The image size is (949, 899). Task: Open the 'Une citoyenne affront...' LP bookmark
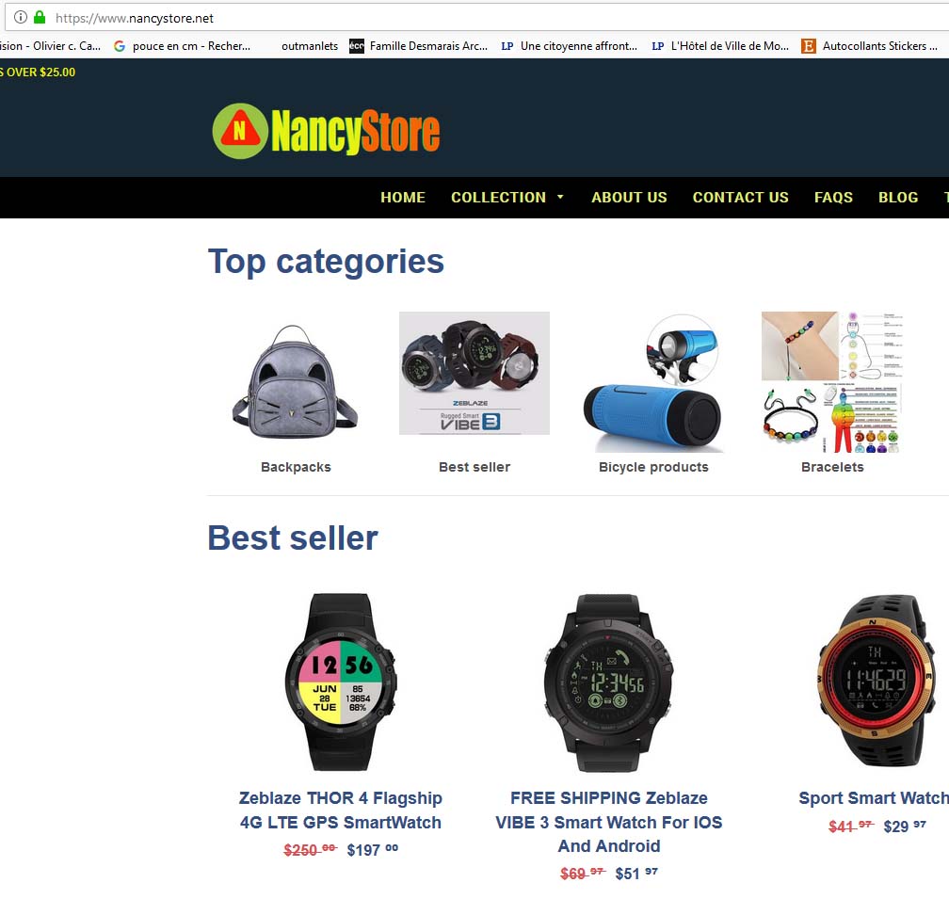pos(569,46)
